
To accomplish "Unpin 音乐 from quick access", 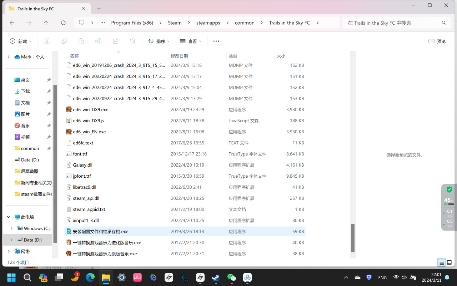I will 49,126.
